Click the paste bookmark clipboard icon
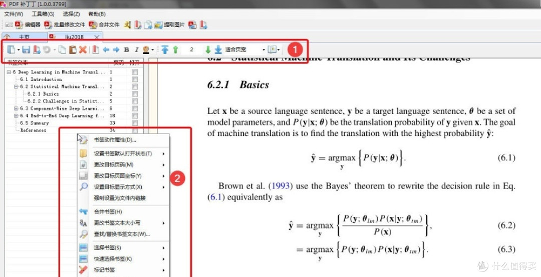The height and width of the screenshot is (277, 541). [73, 49]
